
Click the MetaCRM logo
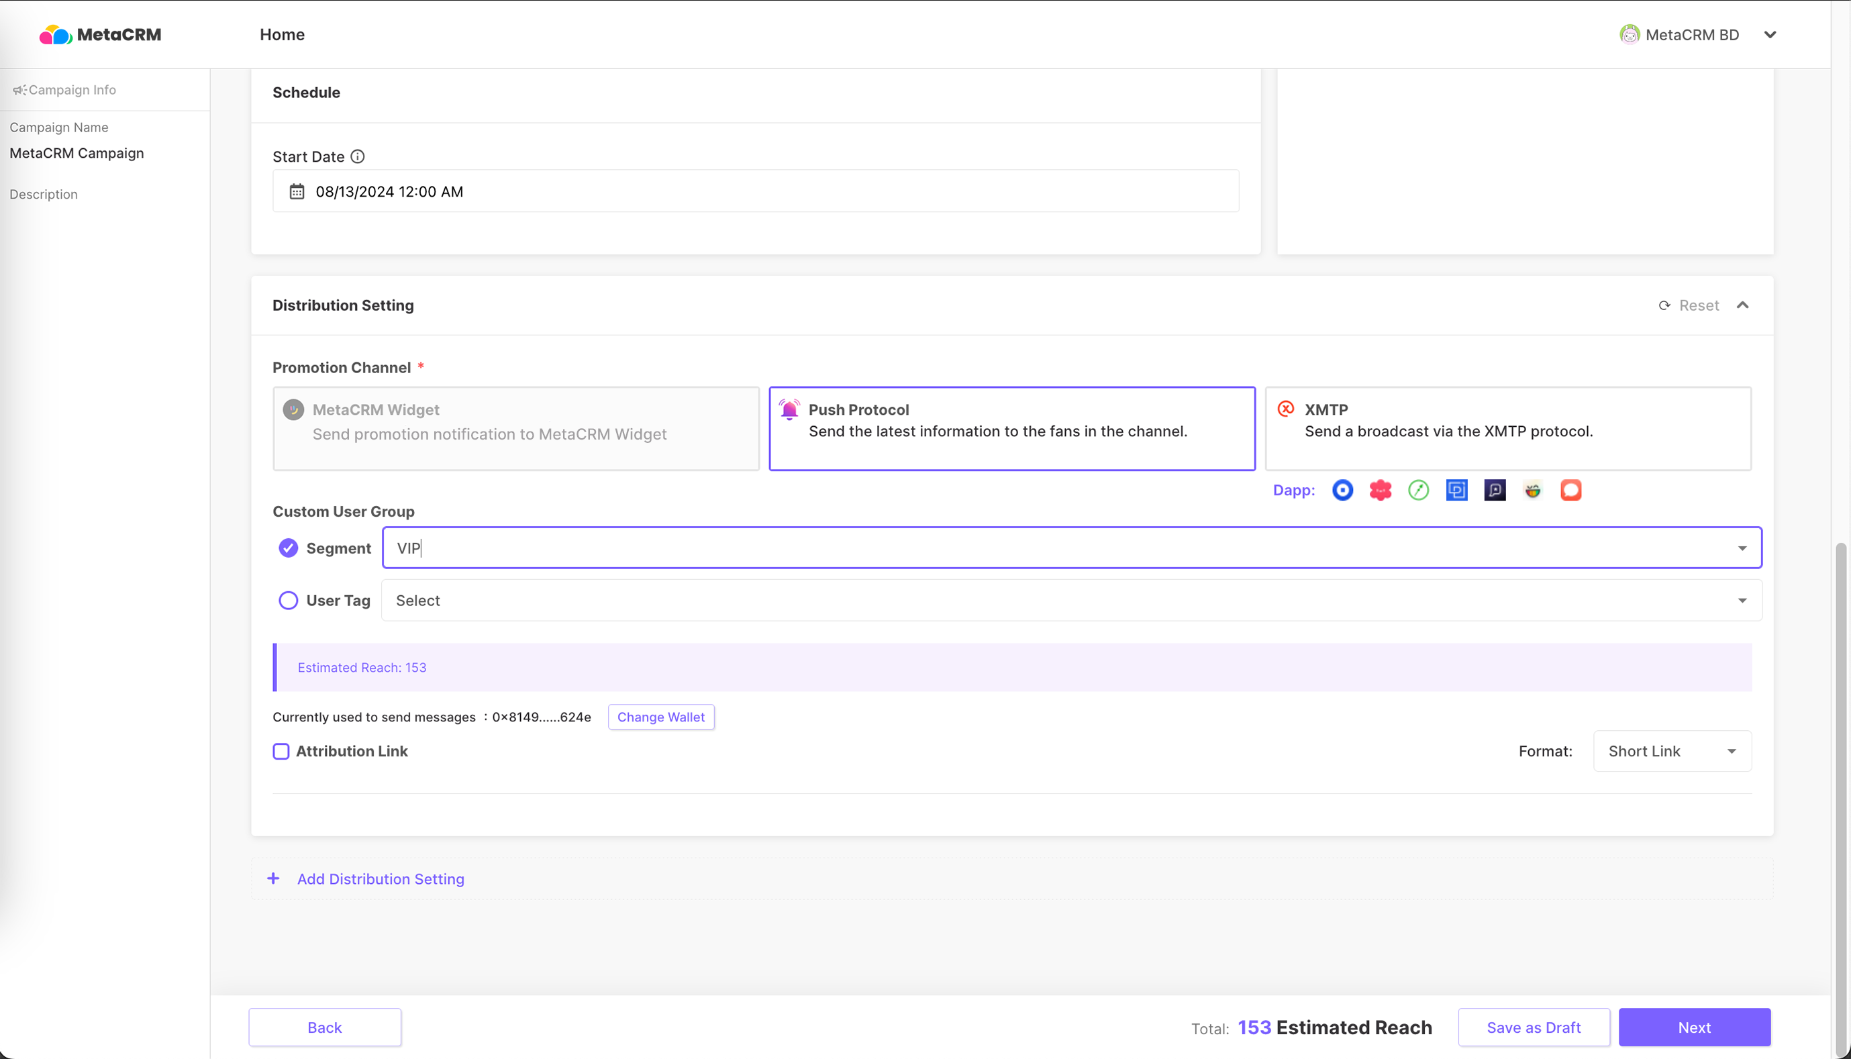pyautogui.click(x=101, y=34)
